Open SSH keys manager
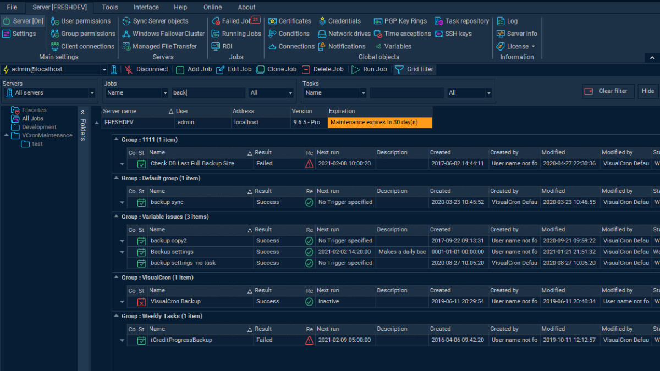 [453, 34]
